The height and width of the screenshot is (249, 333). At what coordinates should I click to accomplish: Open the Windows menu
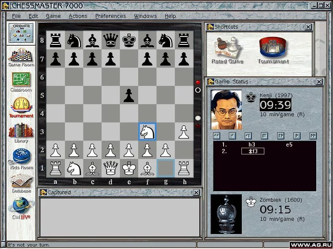(145, 16)
